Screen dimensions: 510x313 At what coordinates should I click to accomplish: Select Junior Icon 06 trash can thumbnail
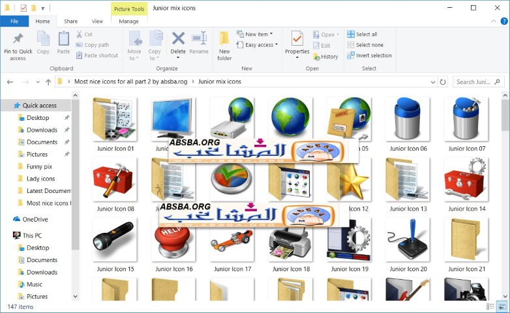(408, 119)
